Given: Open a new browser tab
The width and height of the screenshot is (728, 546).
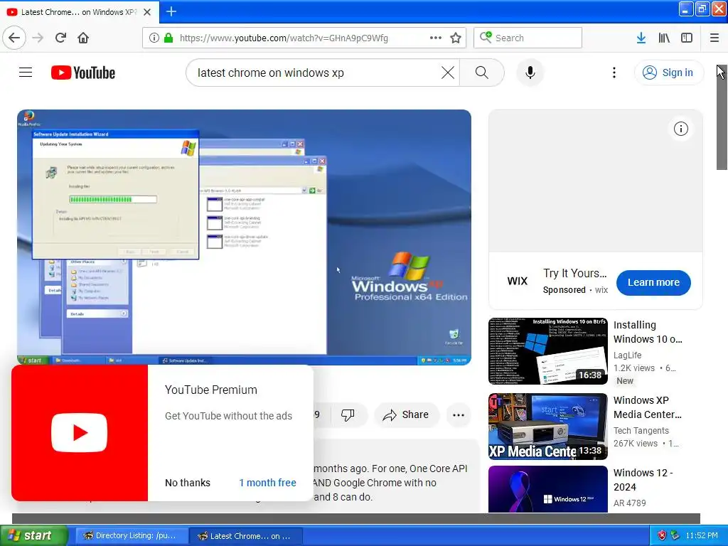Looking at the screenshot, I should [171, 11].
